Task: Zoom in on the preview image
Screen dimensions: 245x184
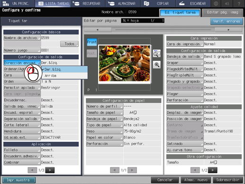Action: click(x=157, y=64)
